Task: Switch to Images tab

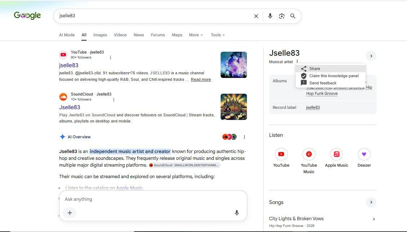Action: coord(100,35)
